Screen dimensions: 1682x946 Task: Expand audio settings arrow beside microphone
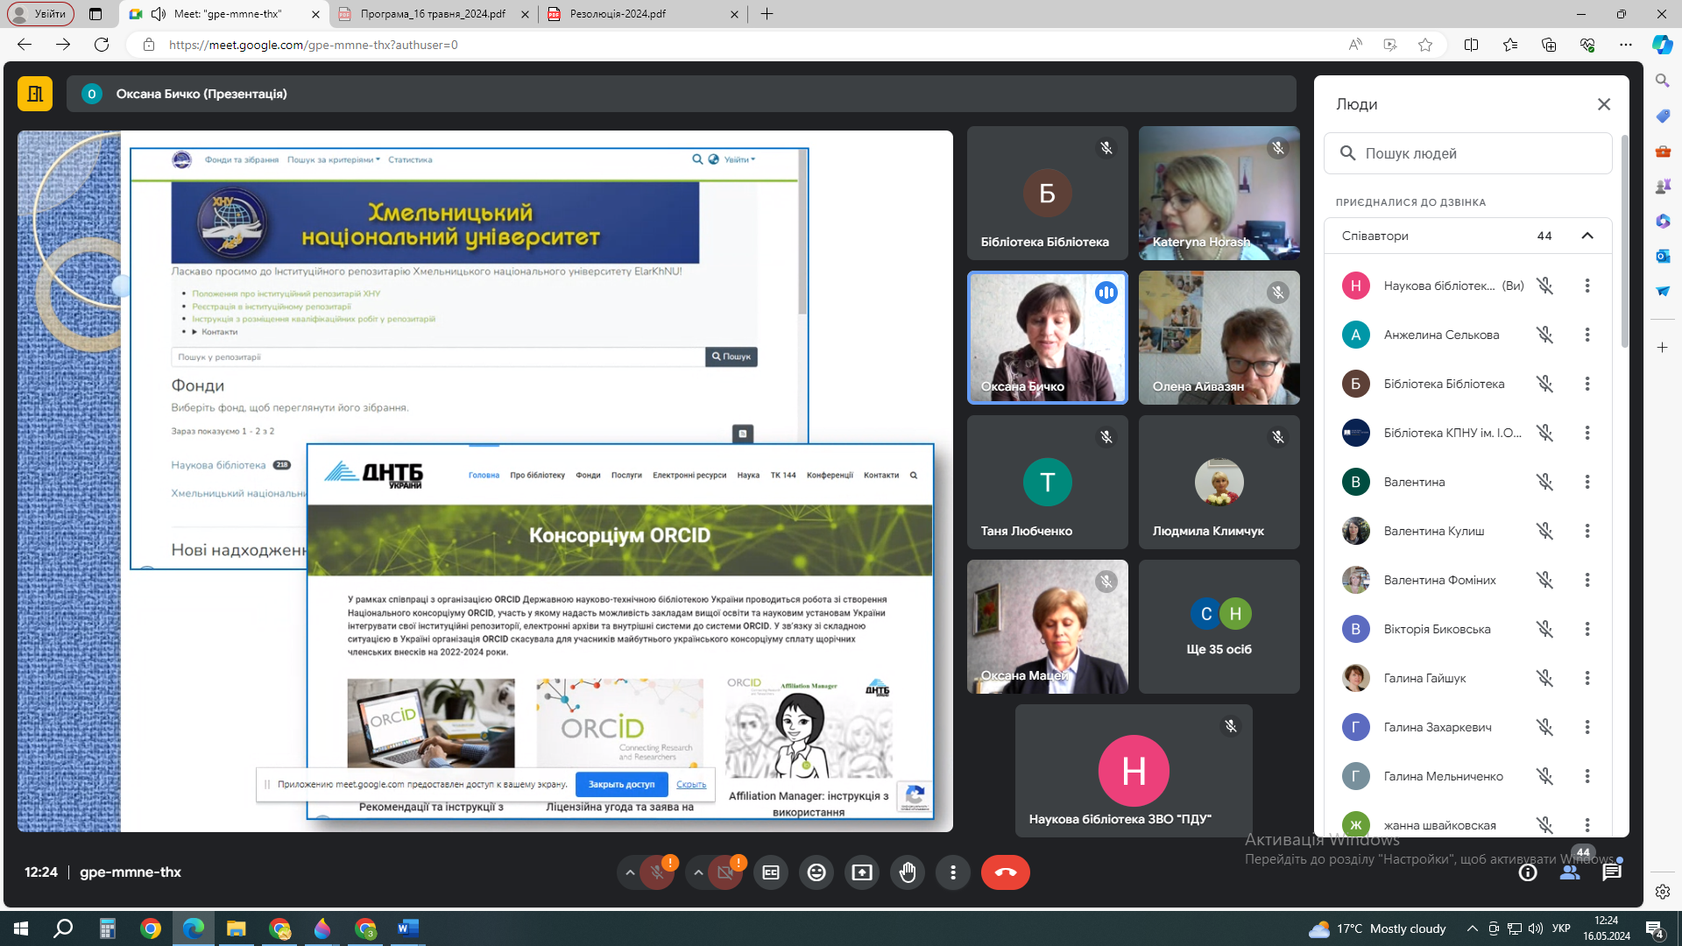(629, 872)
